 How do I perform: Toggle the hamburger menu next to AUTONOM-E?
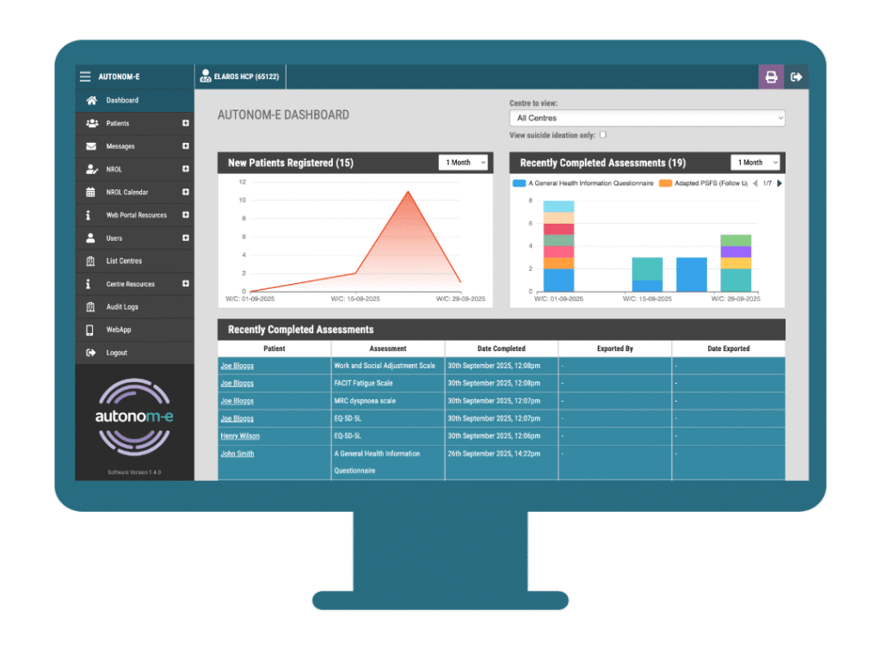pos(84,76)
